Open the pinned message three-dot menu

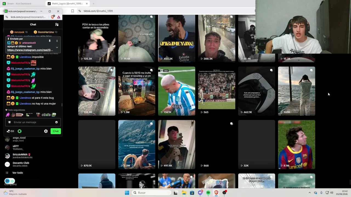click(57, 41)
